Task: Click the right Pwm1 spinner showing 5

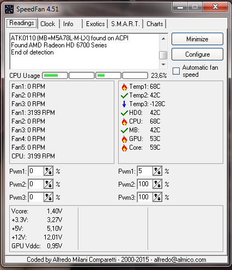Action: (157, 171)
